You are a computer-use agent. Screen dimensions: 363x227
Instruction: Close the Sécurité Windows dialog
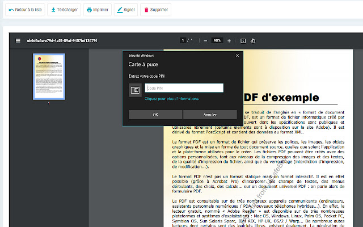[x=237, y=56]
